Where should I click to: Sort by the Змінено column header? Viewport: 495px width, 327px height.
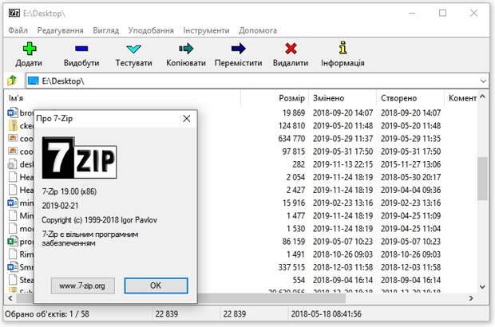coord(343,98)
